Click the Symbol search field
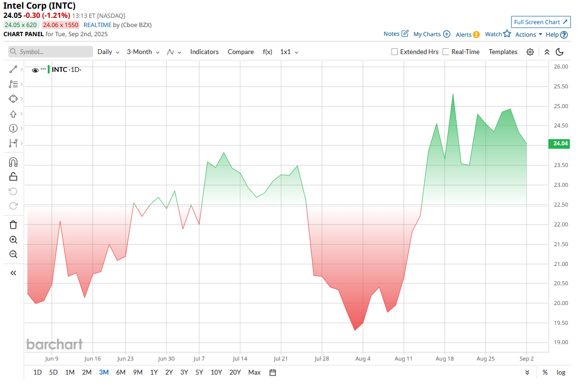 click(x=51, y=52)
